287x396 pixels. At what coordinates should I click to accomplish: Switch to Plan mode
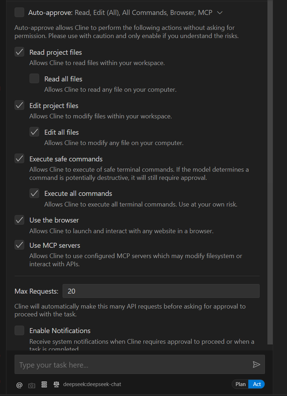[240, 384]
